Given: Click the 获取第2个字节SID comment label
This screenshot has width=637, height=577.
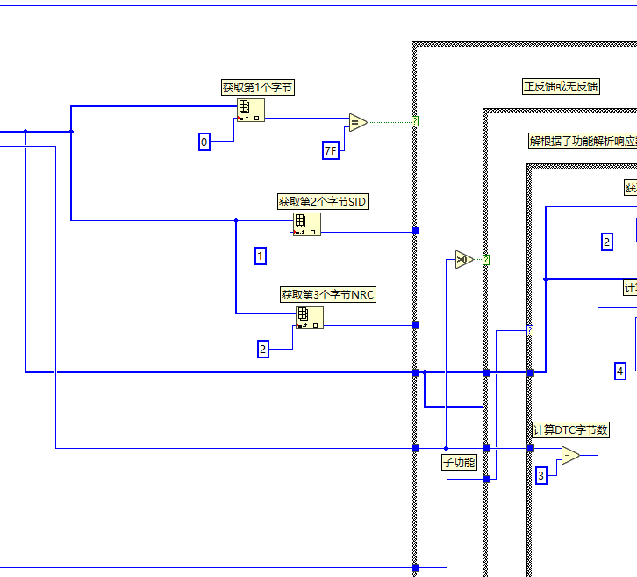Looking at the screenshot, I should coord(323,202).
